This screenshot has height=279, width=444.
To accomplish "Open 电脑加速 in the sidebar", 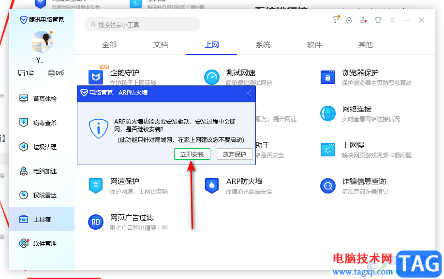I will 42,171.
